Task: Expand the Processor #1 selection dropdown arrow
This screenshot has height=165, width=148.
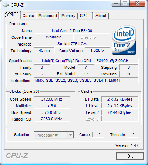Action: coord(70,135)
